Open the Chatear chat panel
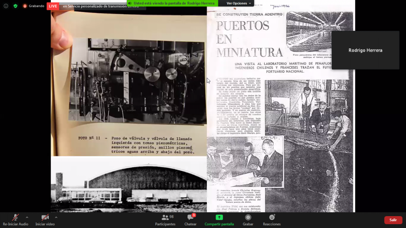Image resolution: width=406 pixels, height=228 pixels. point(190,220)
